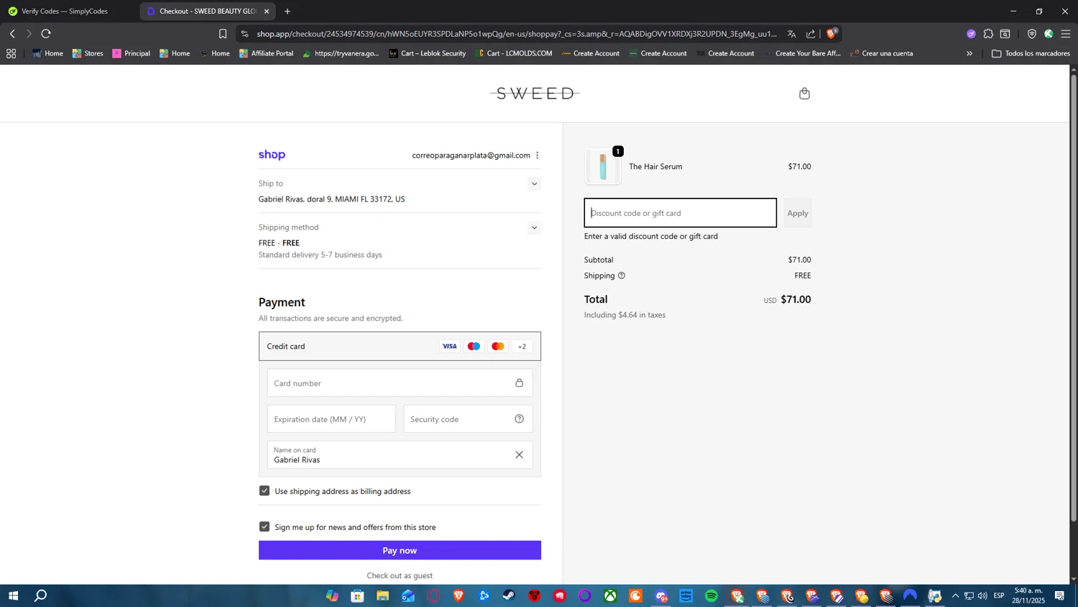
Task: Open the browser main menu icon
Action: [x=1066, y=34]
